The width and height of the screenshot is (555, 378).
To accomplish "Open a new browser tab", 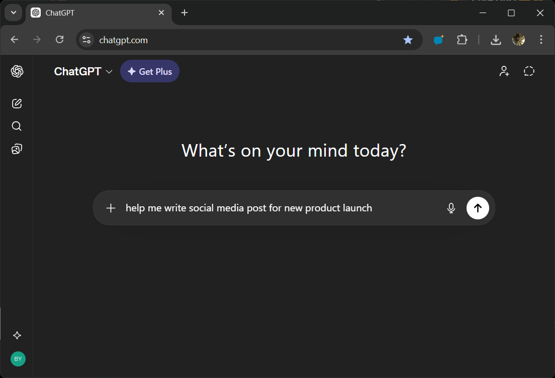I will tap(184, 13).
